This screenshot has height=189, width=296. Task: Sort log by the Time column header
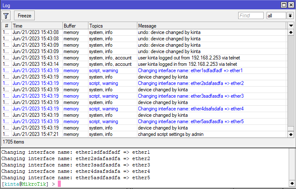37,26
